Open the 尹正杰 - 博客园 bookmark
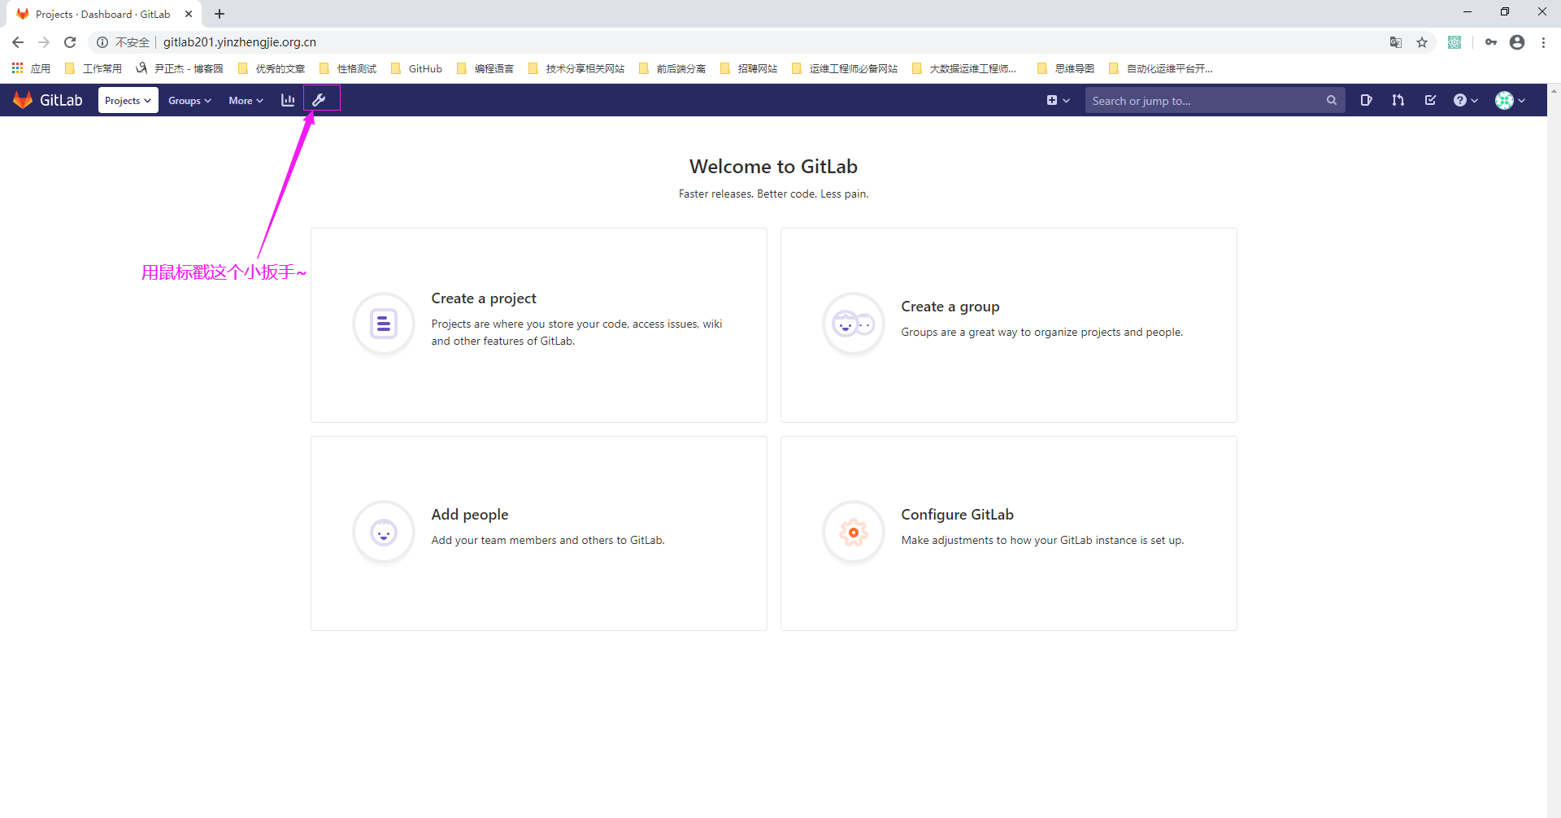 [x=180, y=68]
